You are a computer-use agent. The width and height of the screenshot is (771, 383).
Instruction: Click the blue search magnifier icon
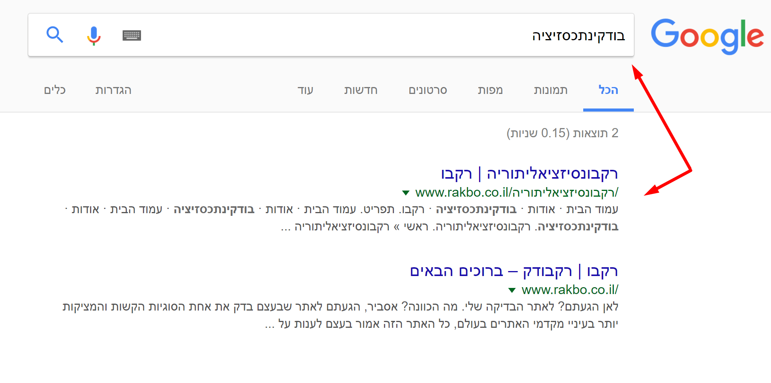pos(55,35)
